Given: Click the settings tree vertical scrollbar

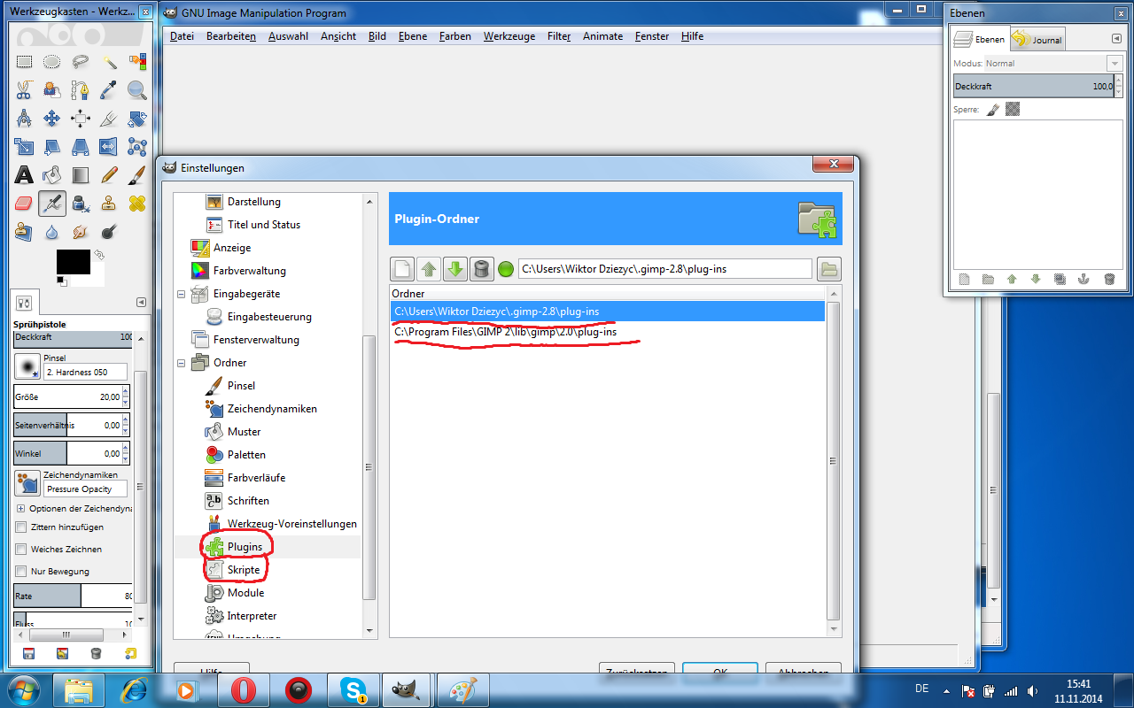Looking at the screenshot, I should click(369, 467).
